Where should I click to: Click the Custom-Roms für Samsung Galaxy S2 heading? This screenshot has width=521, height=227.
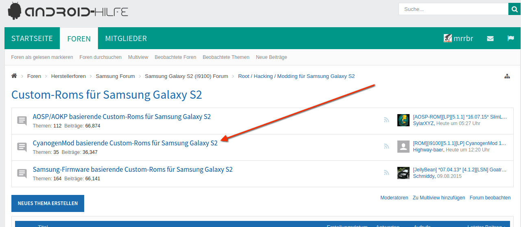107,95
